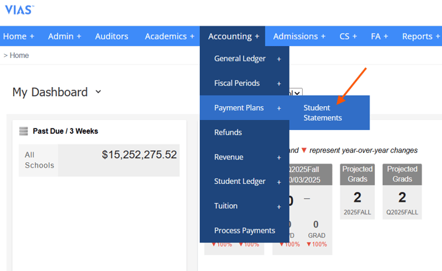This screenshot has height=271, width=442.
Task: Expand the FA menu
Action: coord(379,36)
